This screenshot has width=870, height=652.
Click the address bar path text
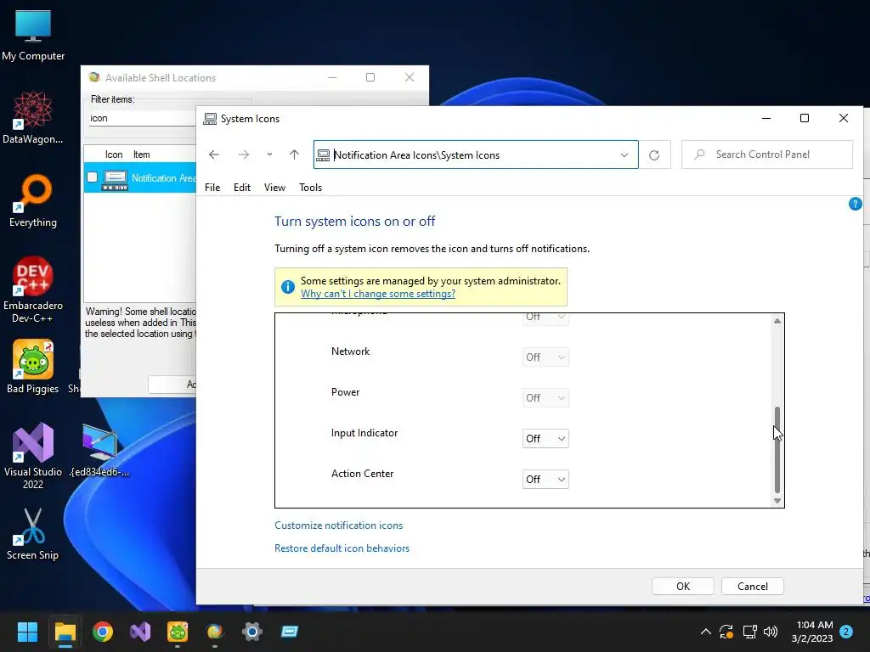click(416, 155)
